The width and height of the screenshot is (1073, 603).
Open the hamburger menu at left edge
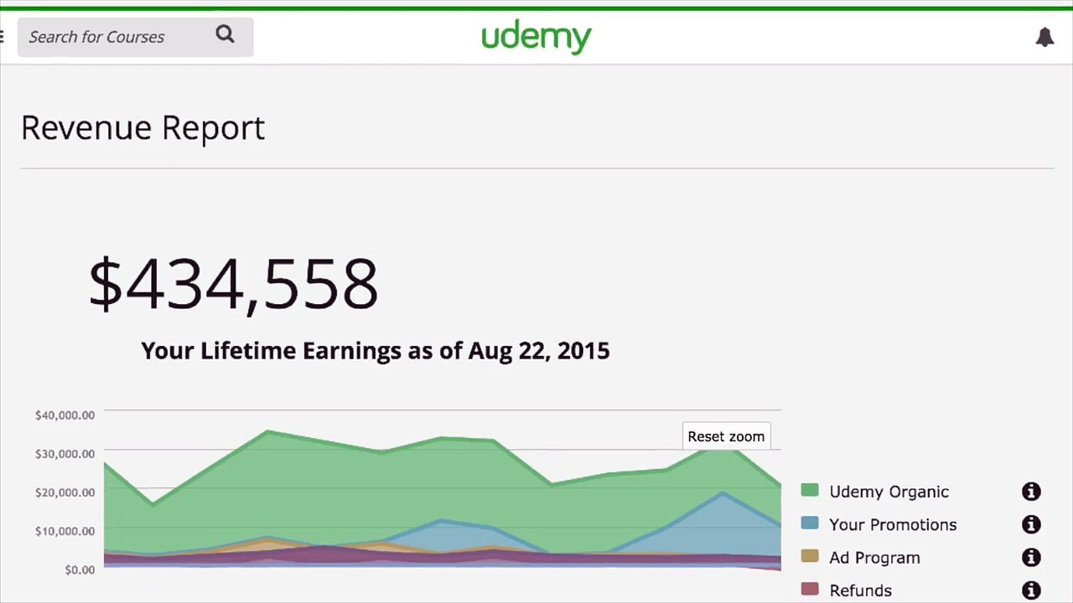pos(3,36)
